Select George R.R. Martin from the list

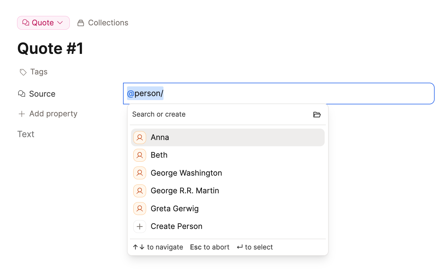pyautogui.click(x=185, y=190)
